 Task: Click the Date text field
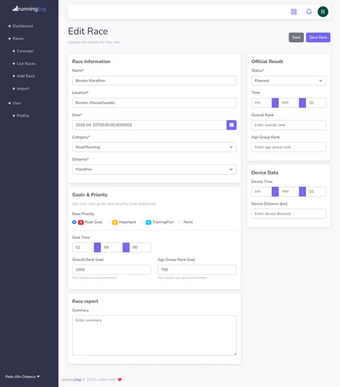tap(150, 125)
